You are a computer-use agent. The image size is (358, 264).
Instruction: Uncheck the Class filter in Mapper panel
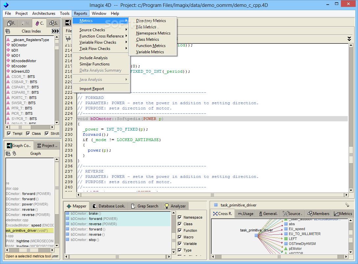(x=180, y=224)
